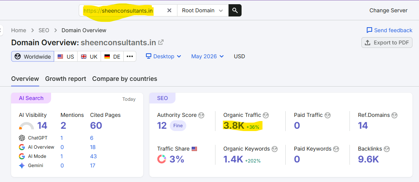
Task: Open the Root Domain dropdown
Action: pos(202,10)
